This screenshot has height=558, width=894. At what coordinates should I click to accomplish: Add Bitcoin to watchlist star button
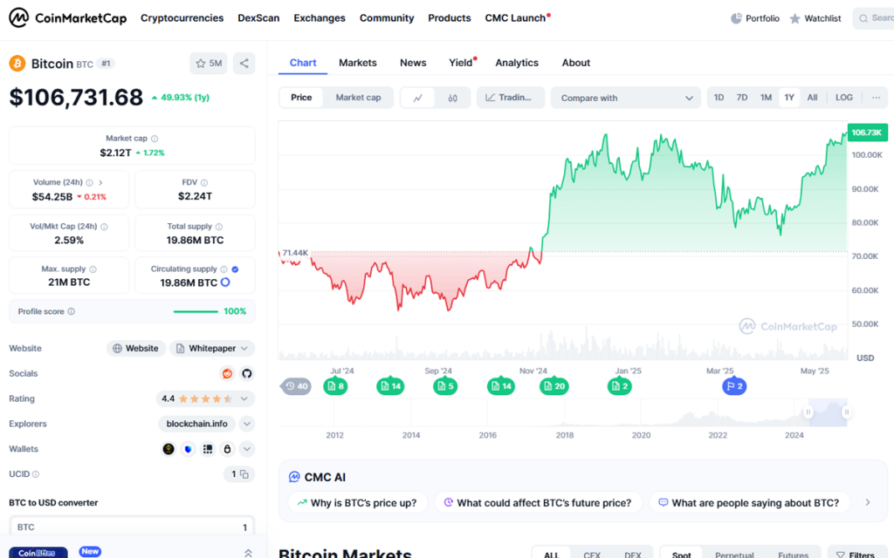(x=209, y=63)
